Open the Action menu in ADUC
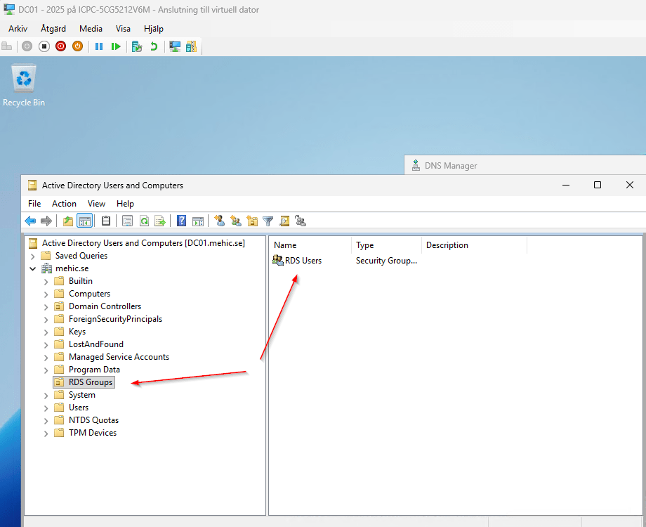This screenshot has width=646, height=527. pos(64,204)
